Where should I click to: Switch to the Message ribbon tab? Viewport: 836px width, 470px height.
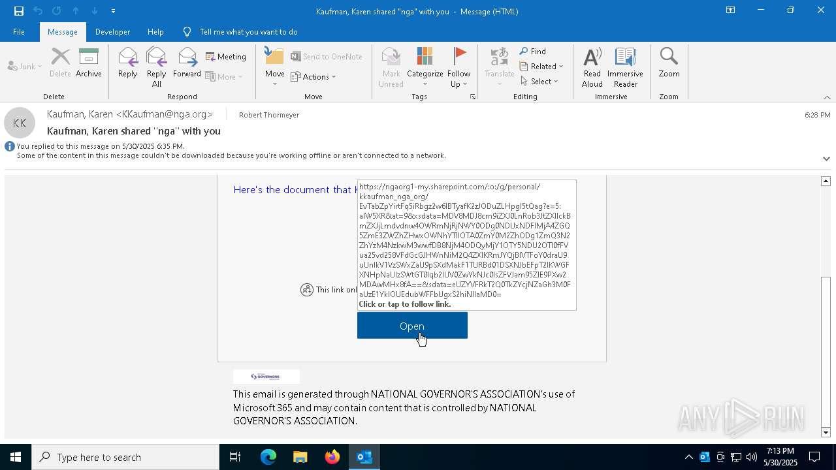click(x=63, y=32)
